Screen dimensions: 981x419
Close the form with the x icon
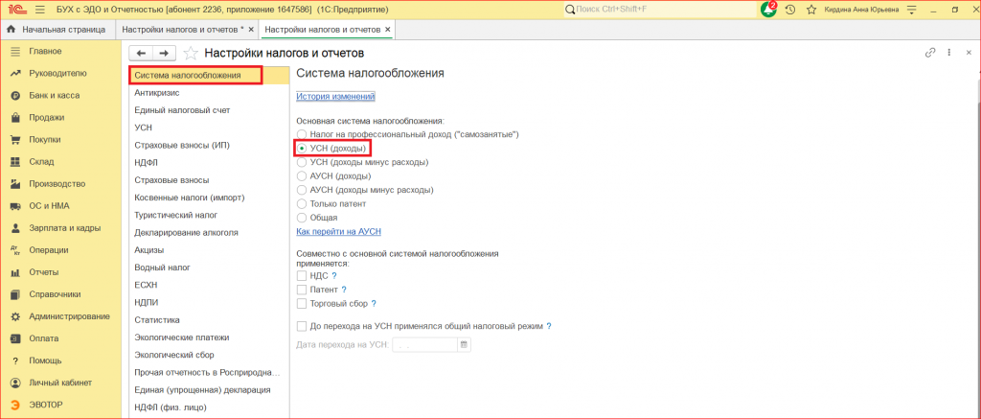click(x=968, y=53)
